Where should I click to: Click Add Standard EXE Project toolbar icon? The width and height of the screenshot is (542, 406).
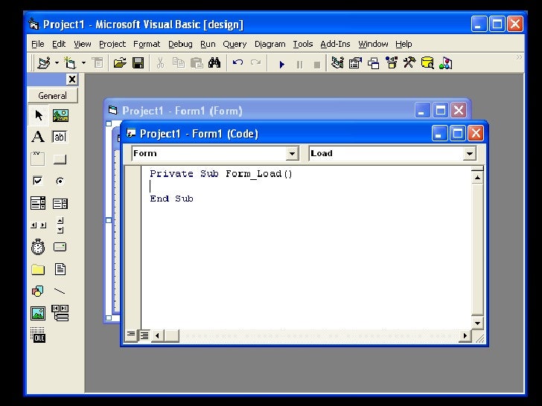(44, 63)
